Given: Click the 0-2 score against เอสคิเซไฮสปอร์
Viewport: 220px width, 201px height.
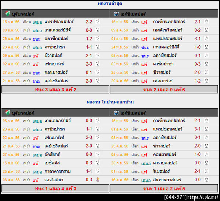Looking at the screenshot, I should (x=198, y=30).
